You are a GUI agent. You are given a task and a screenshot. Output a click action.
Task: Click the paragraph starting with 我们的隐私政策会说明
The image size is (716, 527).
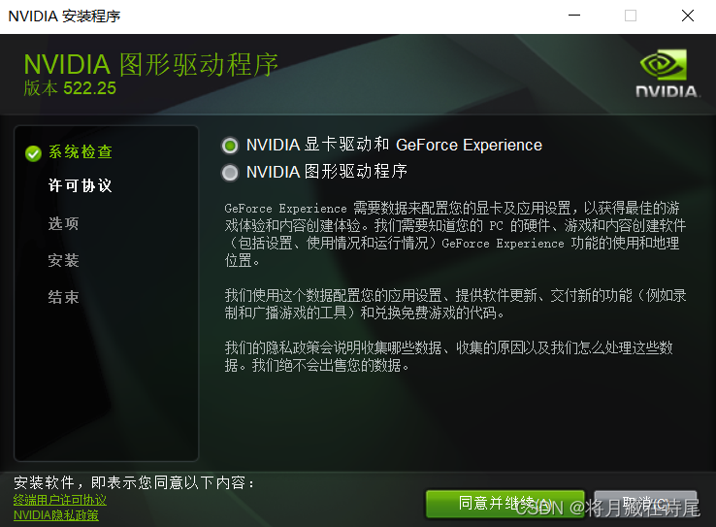click(449, 356)
